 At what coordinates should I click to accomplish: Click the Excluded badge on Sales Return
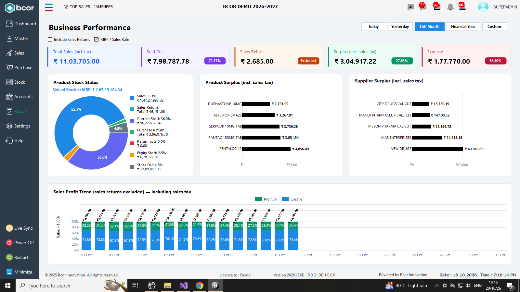(308, 61)
